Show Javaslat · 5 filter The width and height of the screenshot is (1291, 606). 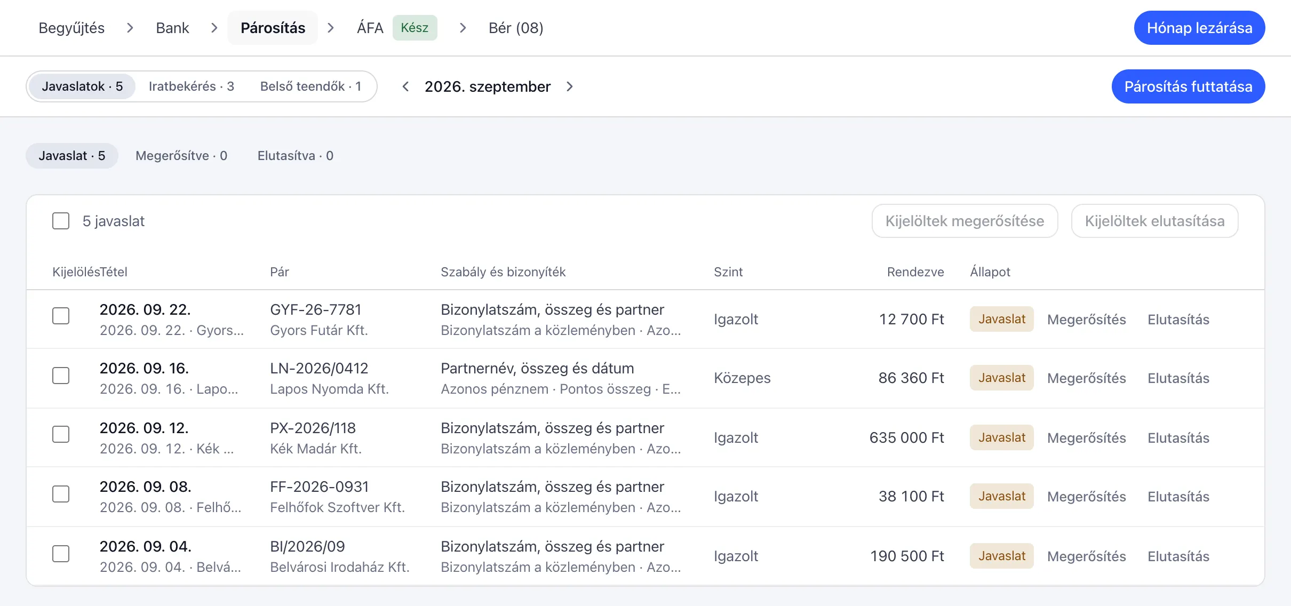coord(72,156)
